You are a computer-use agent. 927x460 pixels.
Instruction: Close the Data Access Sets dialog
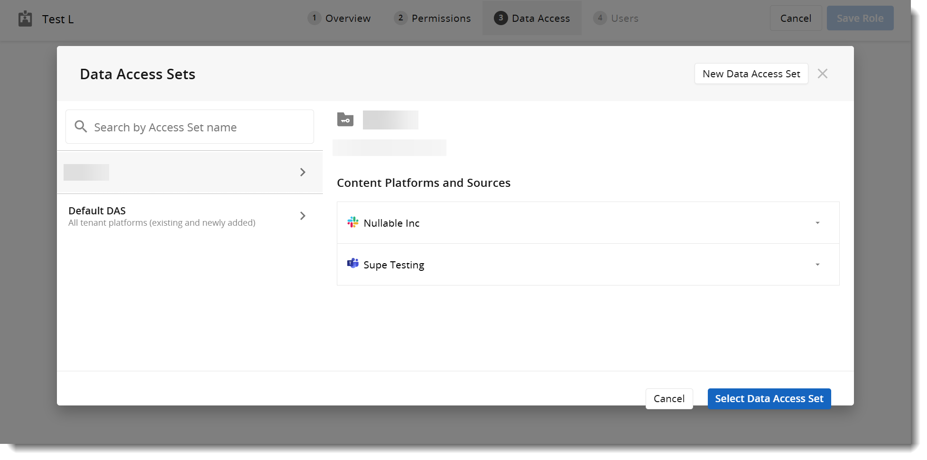click(x=822, y=74)
